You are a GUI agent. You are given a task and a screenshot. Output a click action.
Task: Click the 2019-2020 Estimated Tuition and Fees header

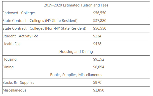tap(76, 5)
